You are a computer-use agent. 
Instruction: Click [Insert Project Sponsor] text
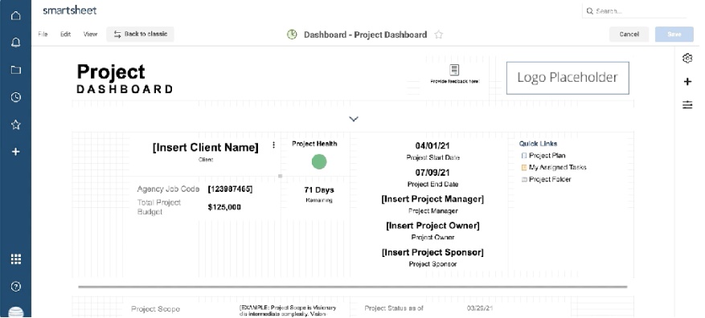[x=432, y=252]
